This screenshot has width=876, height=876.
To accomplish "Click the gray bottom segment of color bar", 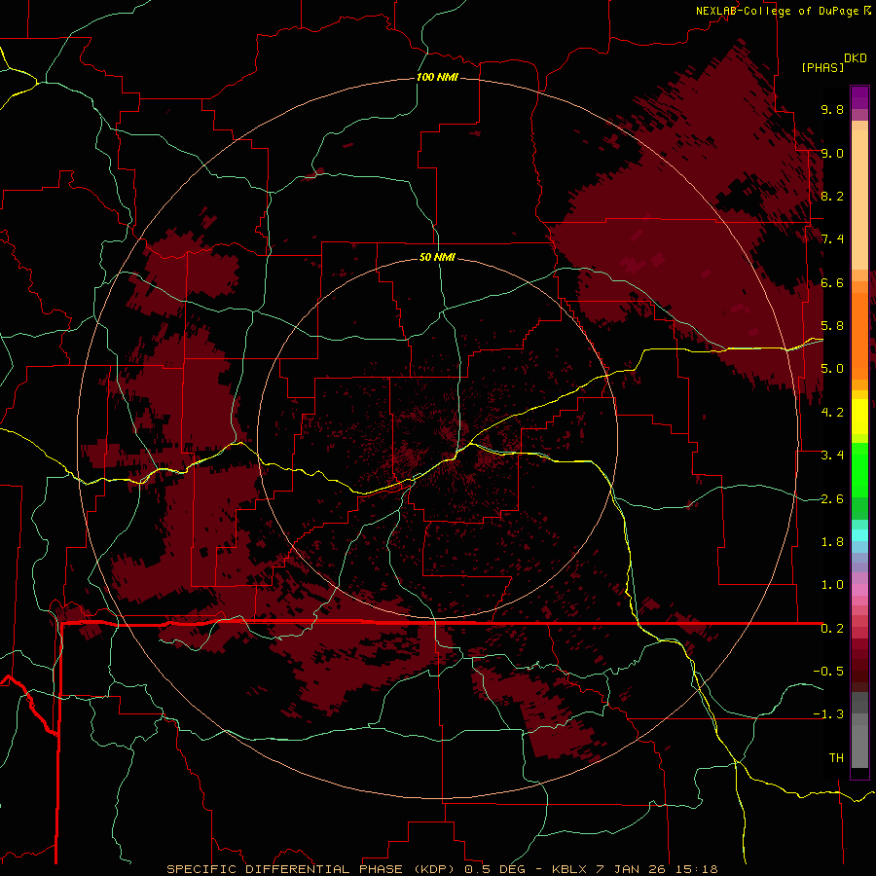I will point(859,732).
